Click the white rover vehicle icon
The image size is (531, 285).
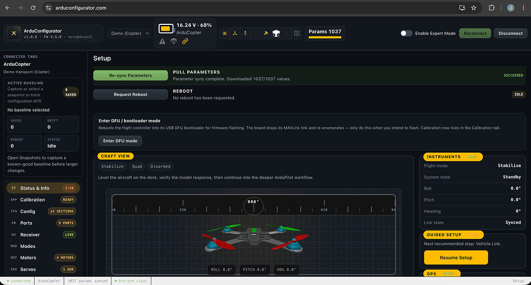click(x=276, y=33)
